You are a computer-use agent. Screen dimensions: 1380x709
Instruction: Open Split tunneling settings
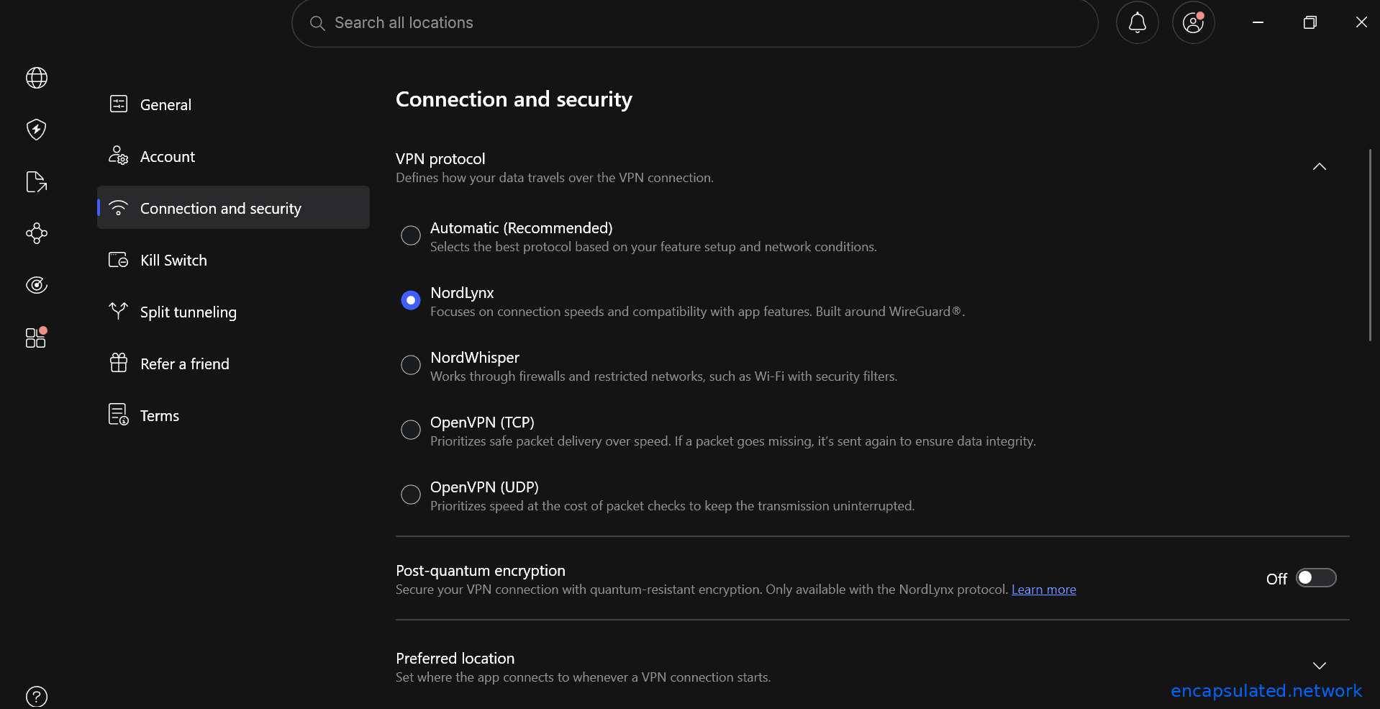(x=233, y=312)
